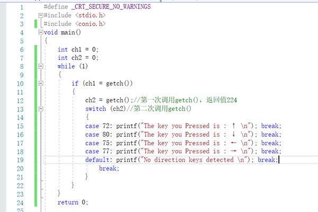This screenshot has width=318, height=212.
Task: Click the while keyword on line 8
Action: (66, 66)
